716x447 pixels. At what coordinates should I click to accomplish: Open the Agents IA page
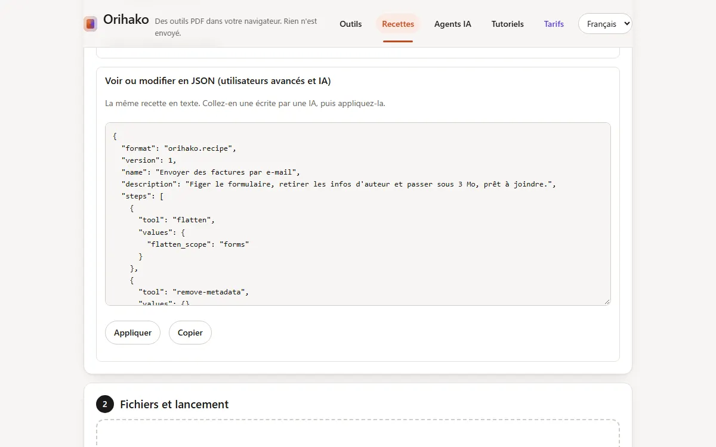pos(453,24)
